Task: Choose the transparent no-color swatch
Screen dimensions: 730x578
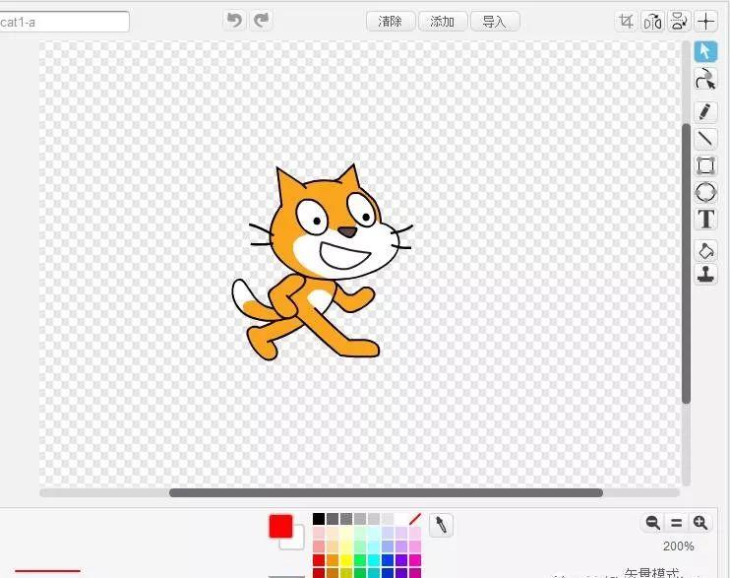Action: 415,519
